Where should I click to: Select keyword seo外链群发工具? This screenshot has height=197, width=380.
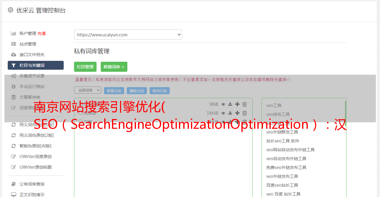point(282,132)
